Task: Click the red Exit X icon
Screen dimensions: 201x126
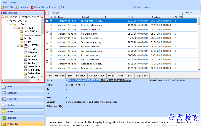Action: (59, 7)
